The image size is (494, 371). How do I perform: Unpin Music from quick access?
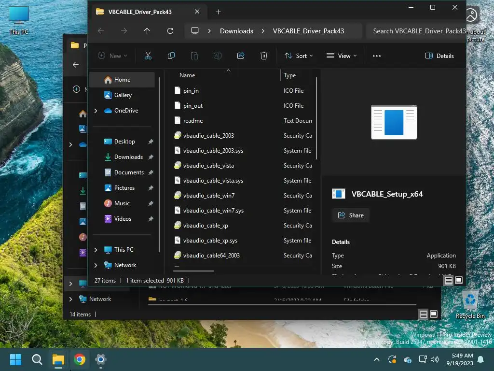point(151,203)
